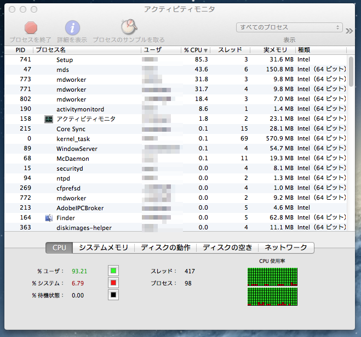Click the 570.9 MB memory value
The width and height of the screenshot is (361, 337).
click(x=280, y=138)
